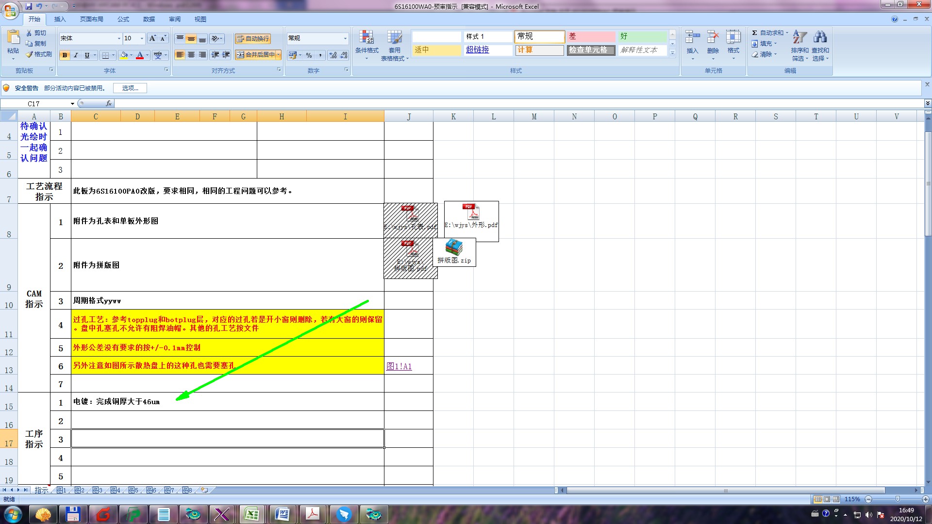Open the embedded 外形.pdf object
This screenshot has height=524, width=932.
point(471,221)
